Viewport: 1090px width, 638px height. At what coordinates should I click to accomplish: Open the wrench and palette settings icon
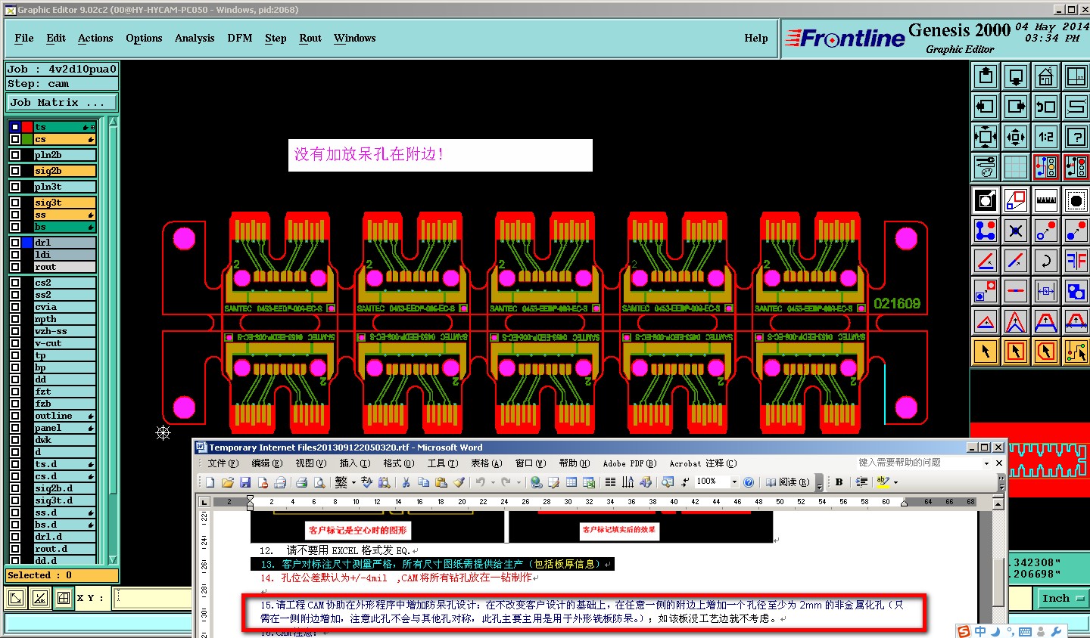(x=986, y=167)
